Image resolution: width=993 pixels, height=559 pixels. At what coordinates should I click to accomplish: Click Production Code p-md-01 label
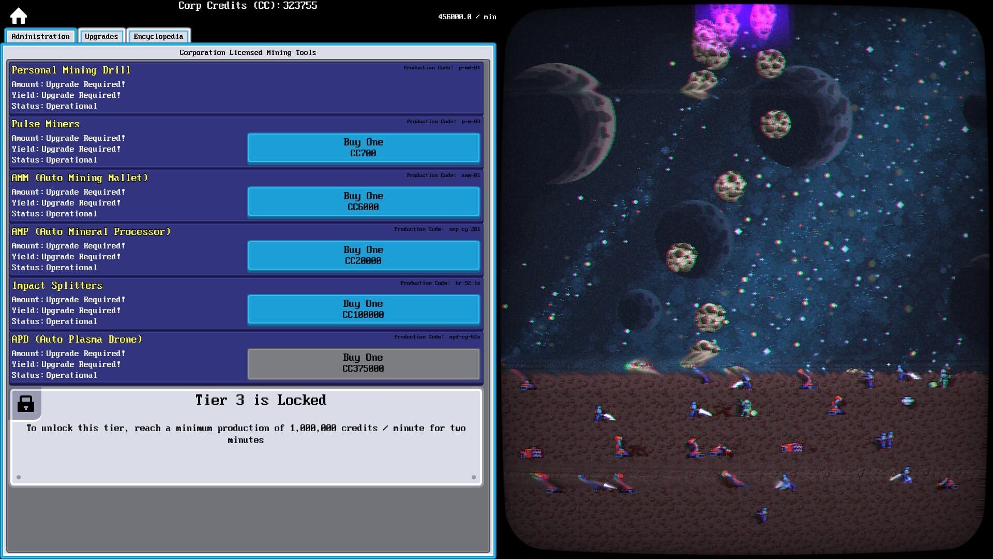pyautogui.click(x=442, y=68)
